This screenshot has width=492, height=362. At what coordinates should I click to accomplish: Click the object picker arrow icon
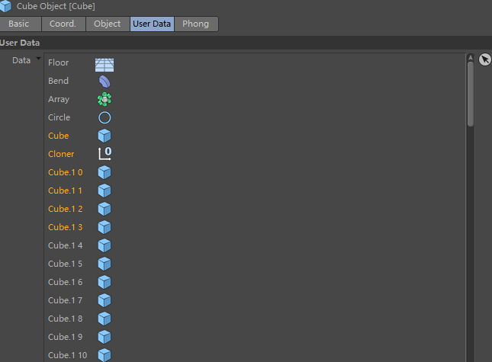pyautogui.click(x=485, y=59)
